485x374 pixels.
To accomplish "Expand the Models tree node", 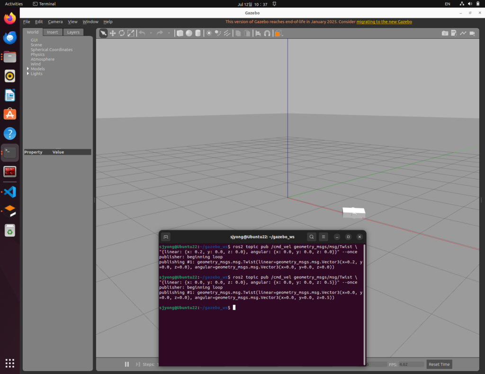I will point(28,69).
